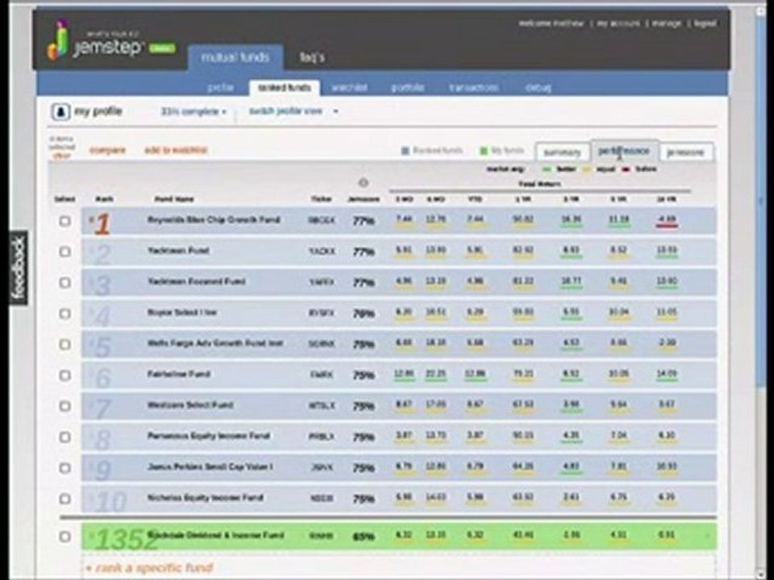Click the help icon above the Jemscore column
Viewport: 774px width, 580px height.
pos(364,183)
